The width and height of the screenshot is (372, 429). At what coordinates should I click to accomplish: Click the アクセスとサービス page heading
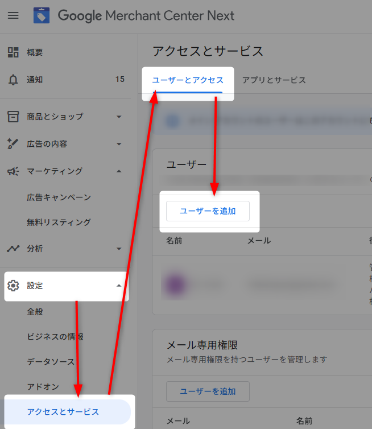pyautogui.click(x=208, y=51)
